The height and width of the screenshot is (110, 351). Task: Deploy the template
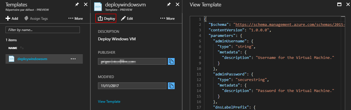pos(106,18)
